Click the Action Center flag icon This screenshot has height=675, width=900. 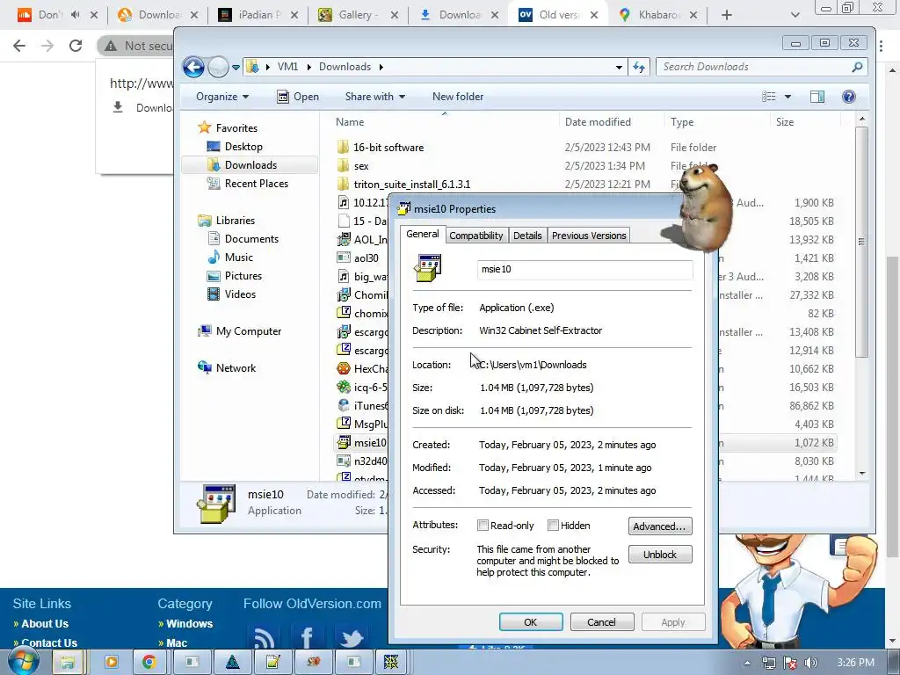tap(790, 663)
